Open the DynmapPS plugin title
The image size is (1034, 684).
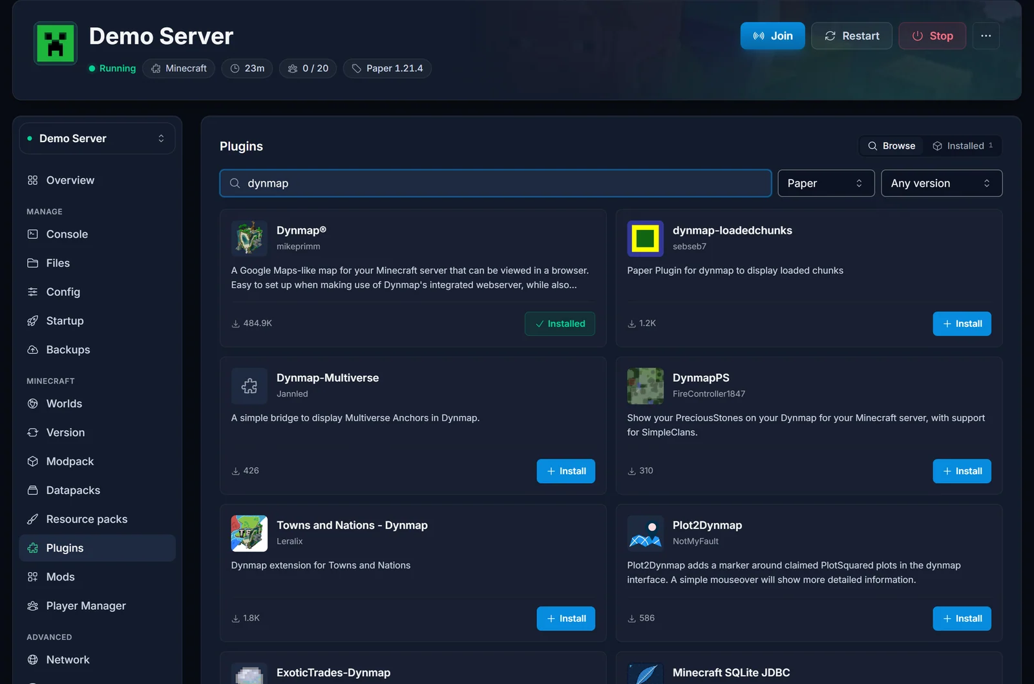pyautogui.click(x=701, y=378)
